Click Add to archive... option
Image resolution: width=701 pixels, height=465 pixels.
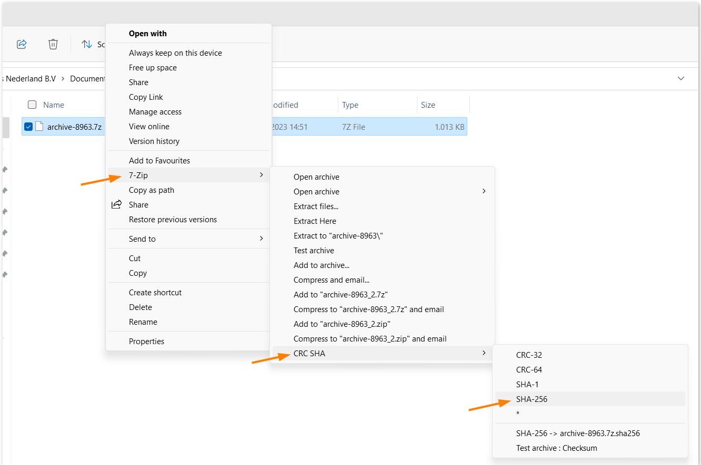(x=321, y=265)
